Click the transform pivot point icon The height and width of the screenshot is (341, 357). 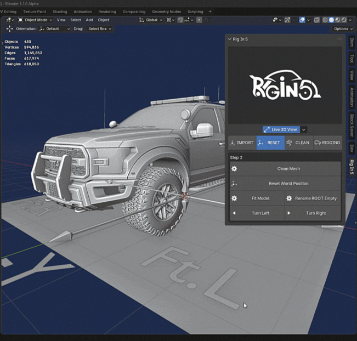coord(170,20)
